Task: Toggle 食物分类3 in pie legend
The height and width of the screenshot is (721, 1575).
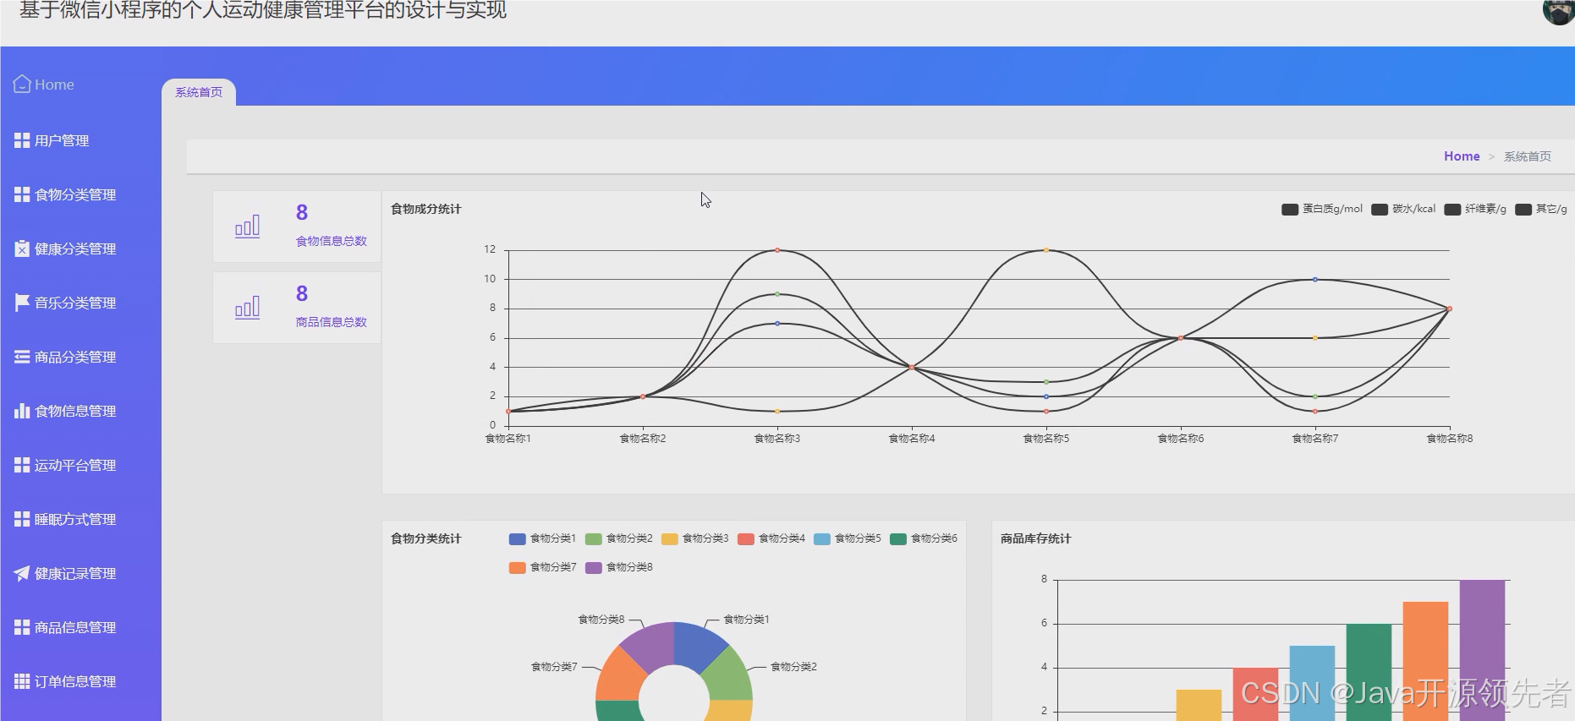Action: [x=694, y=538]
